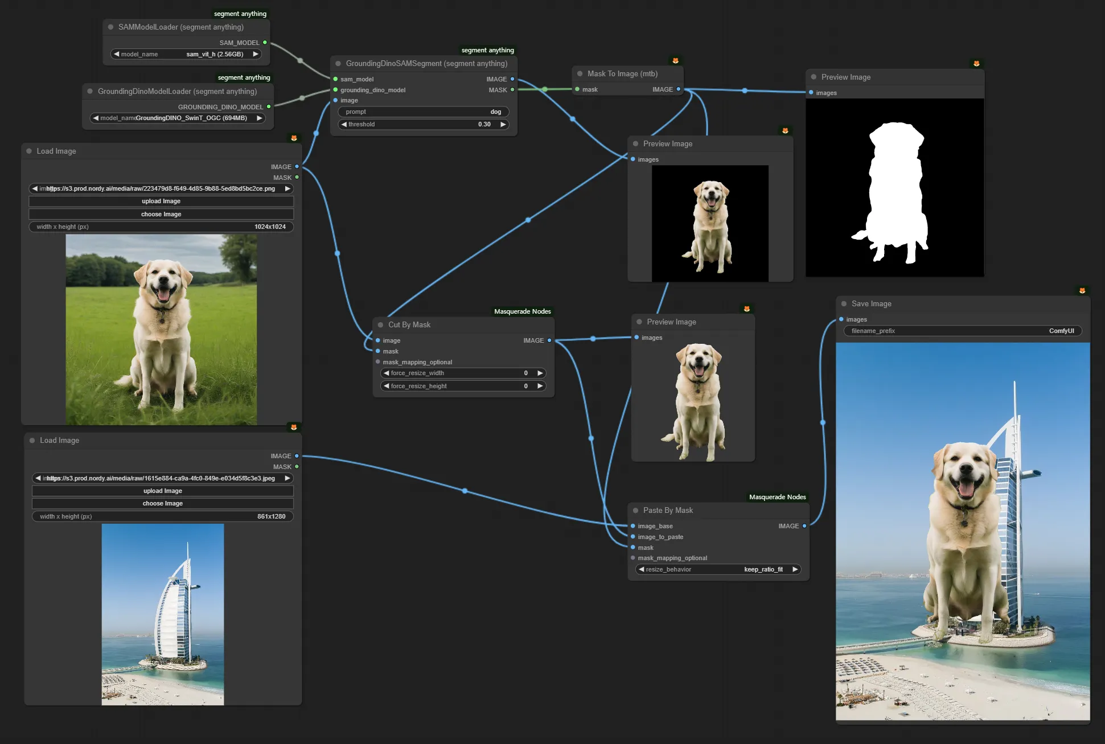The height and width of the screenshot is (744, 1105).
Task: Click fox badge icon above Save Image node
Action: coord(1082,290)
